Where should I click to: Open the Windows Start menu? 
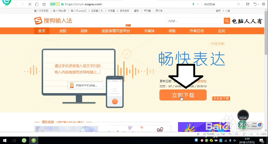[x=4, y=140]
